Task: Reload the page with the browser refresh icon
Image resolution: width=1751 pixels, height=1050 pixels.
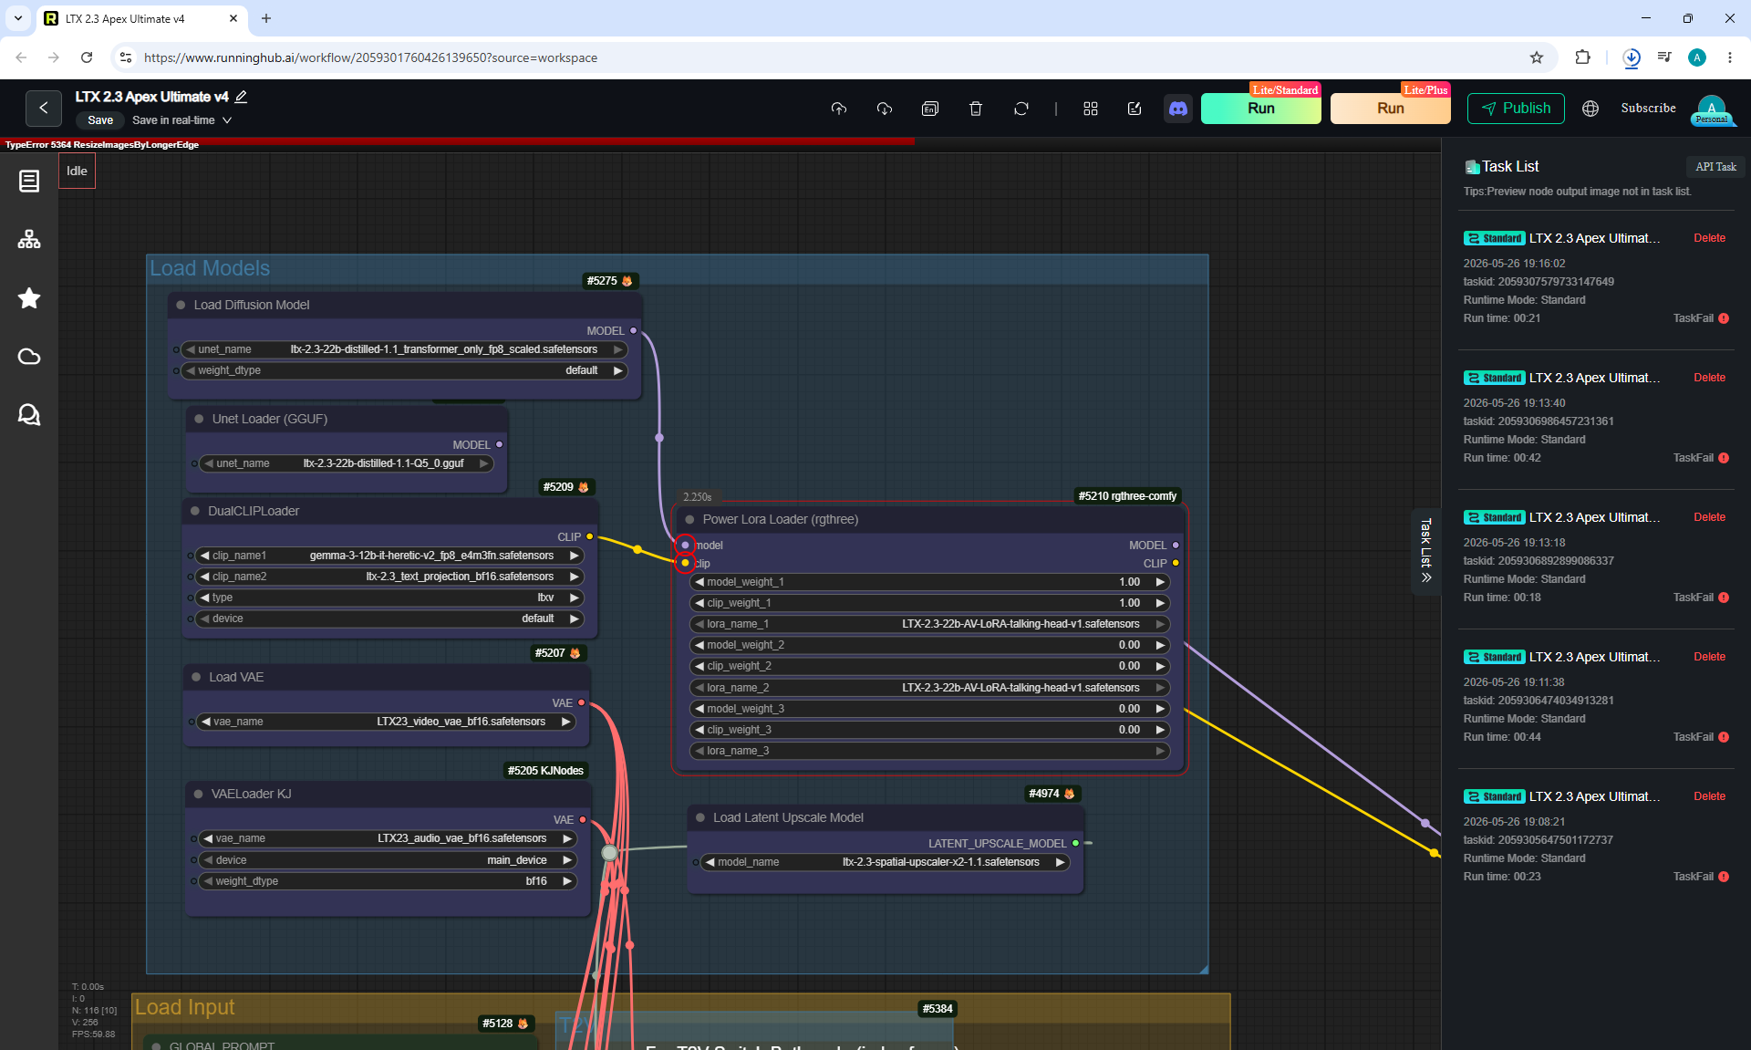Action: 87,57
